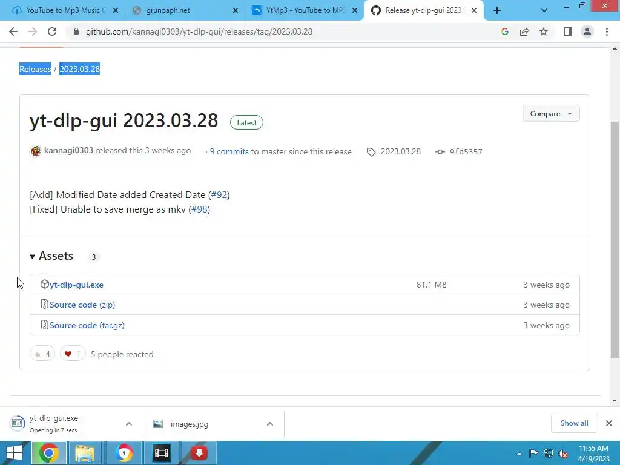Screen dimensions: 620x465
Task: Click the scrollbar up arrow
Action: pos(615,49)
